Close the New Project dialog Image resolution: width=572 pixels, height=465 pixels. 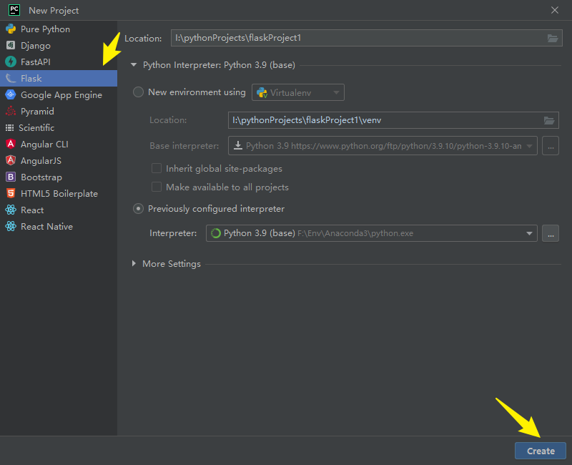tap(555, 10)
